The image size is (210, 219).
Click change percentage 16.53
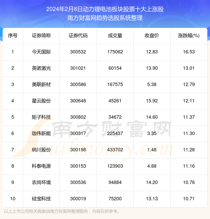coord(189,52)
